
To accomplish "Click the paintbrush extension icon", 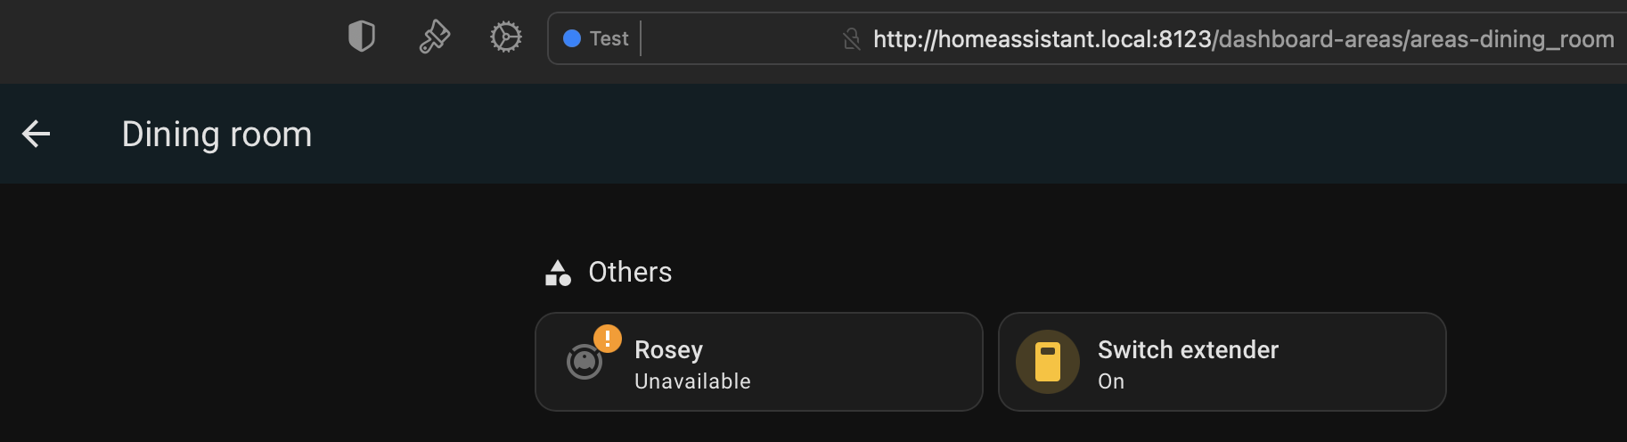I will (x=434, y=37).
